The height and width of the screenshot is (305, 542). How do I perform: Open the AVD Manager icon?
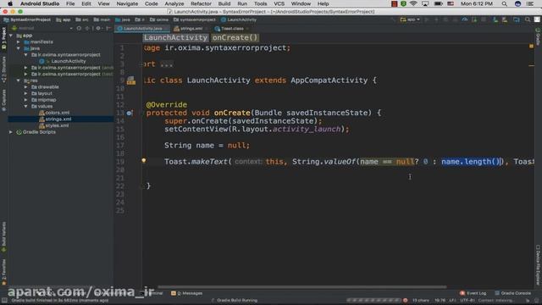tap(505, 19)
